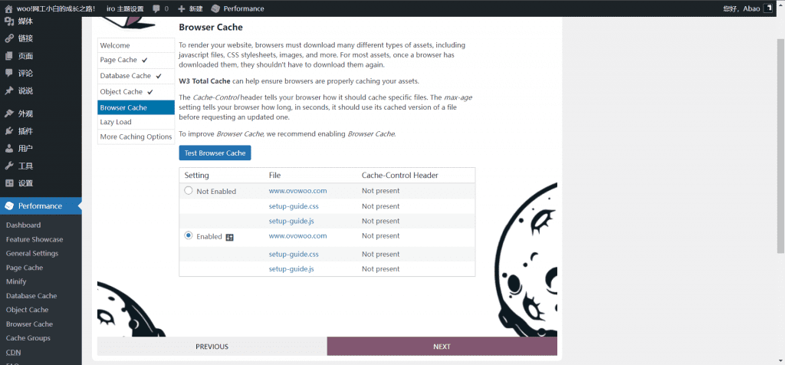Viewport: 785px width, 365px height.
Task: Click the W3TC recommended icon beside Enabled
Action: pos(229,237)
